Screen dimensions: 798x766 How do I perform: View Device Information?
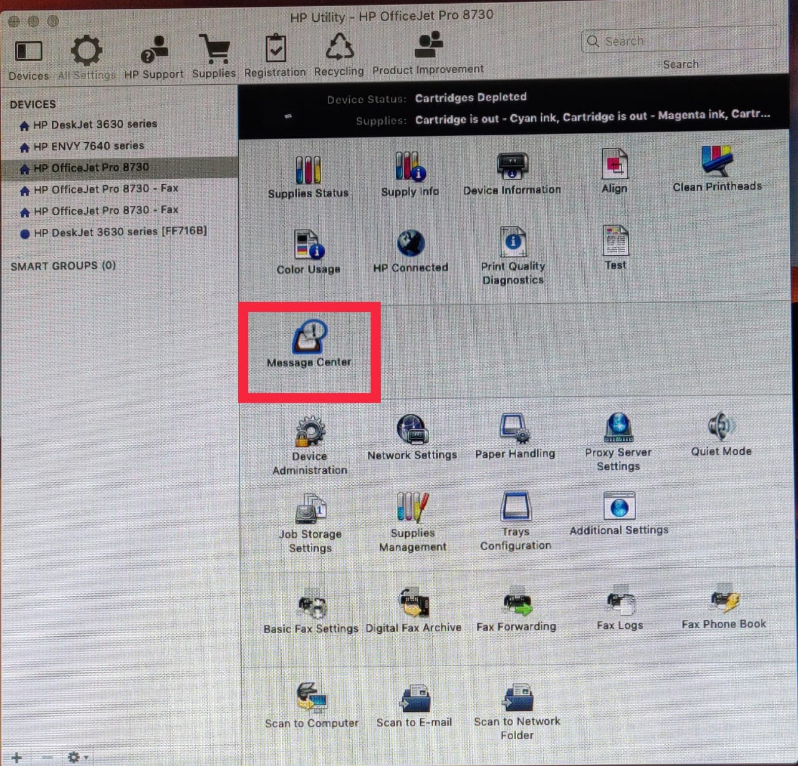coord(512,174)
